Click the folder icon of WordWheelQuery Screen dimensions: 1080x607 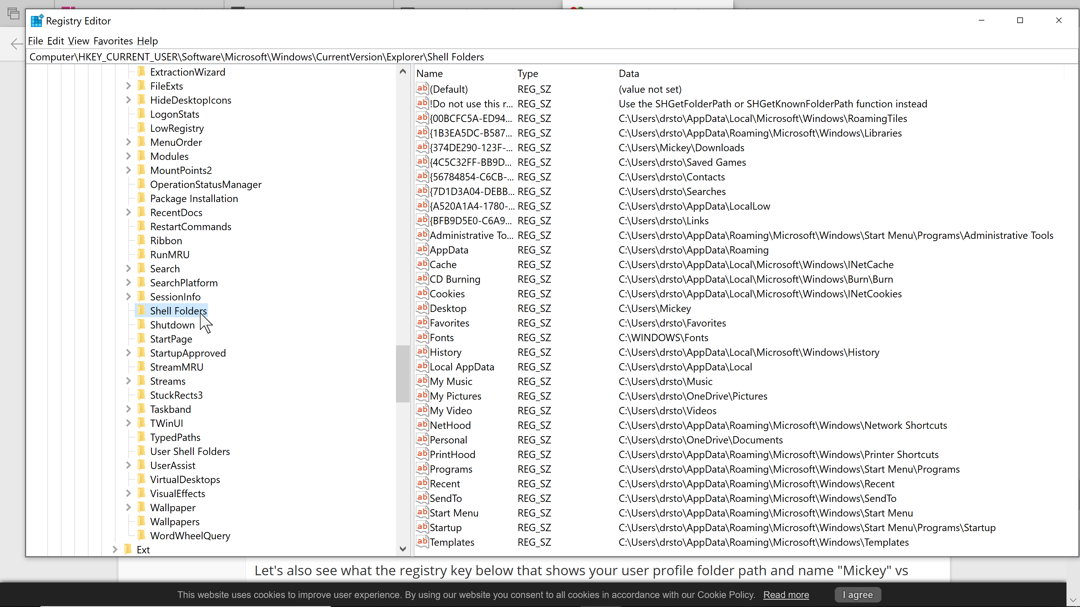point(142,535)
